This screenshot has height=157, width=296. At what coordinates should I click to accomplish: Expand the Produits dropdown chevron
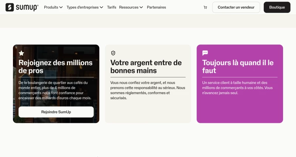coord(61,7)
